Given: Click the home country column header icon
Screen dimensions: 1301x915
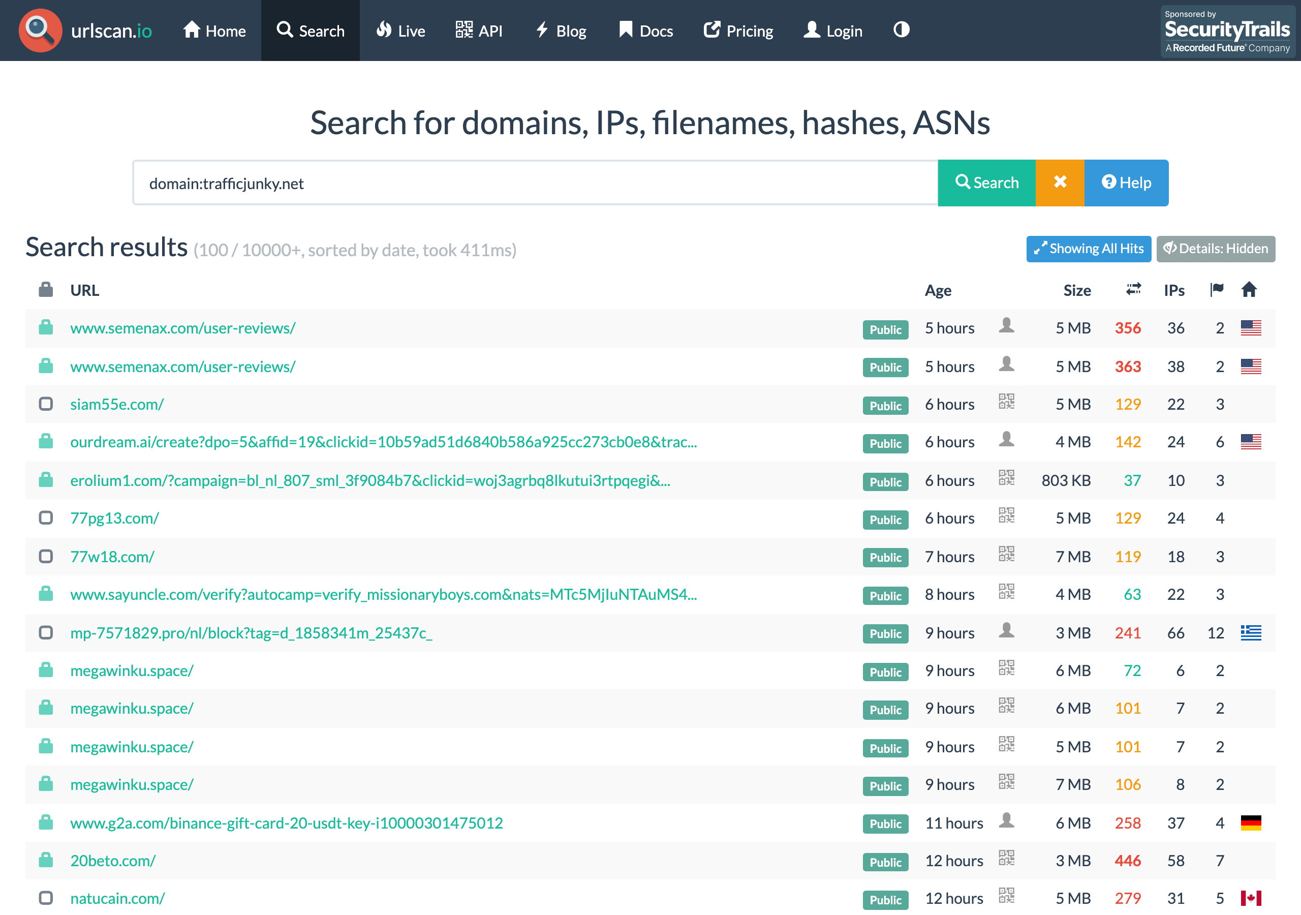Looking at the screenshot, I should [1249, 289].
